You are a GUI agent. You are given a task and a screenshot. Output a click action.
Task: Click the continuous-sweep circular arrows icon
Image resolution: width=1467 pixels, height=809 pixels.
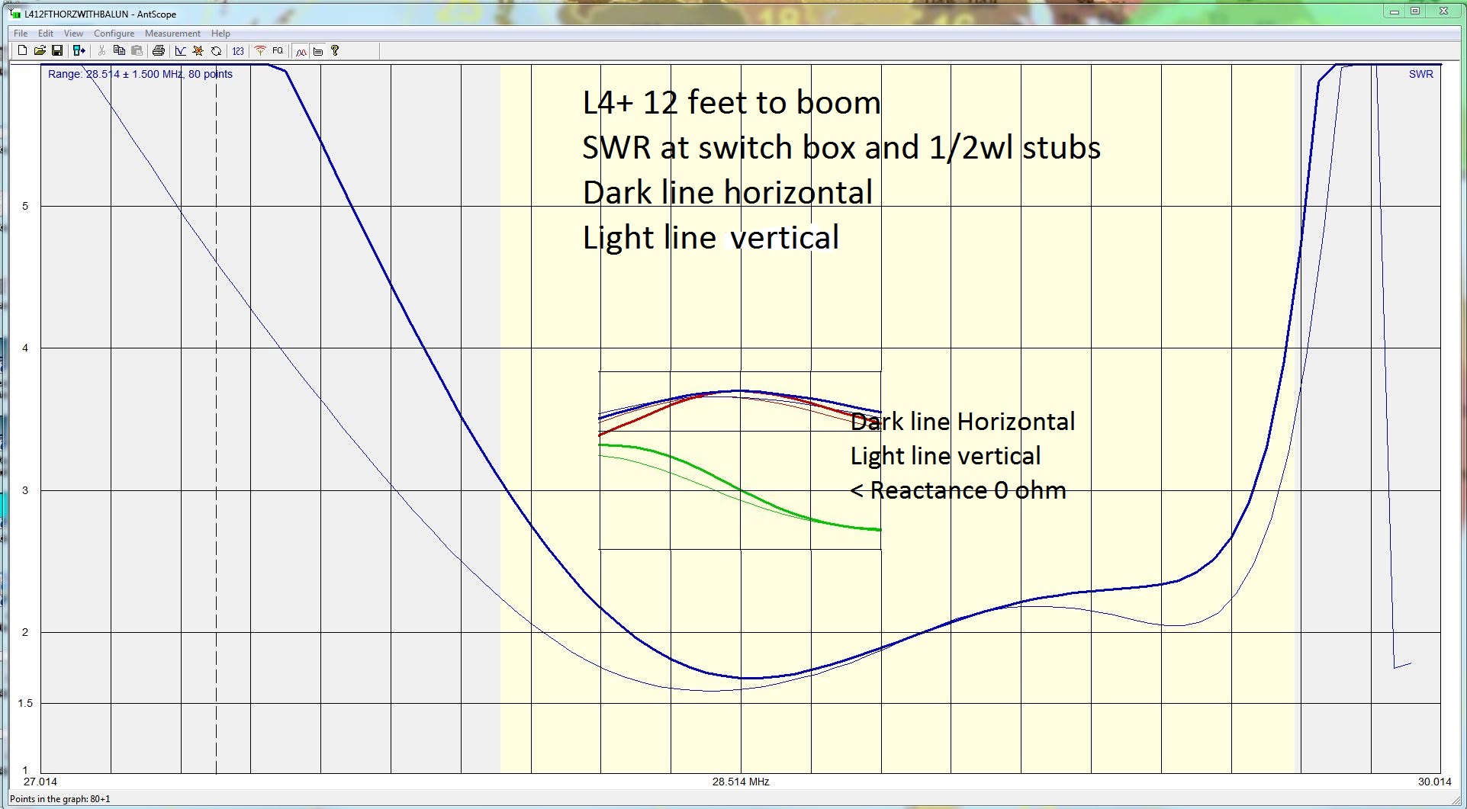[217, 51]
